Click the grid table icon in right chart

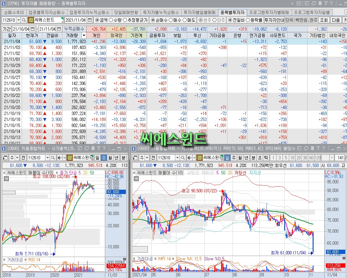click(136, 179)
